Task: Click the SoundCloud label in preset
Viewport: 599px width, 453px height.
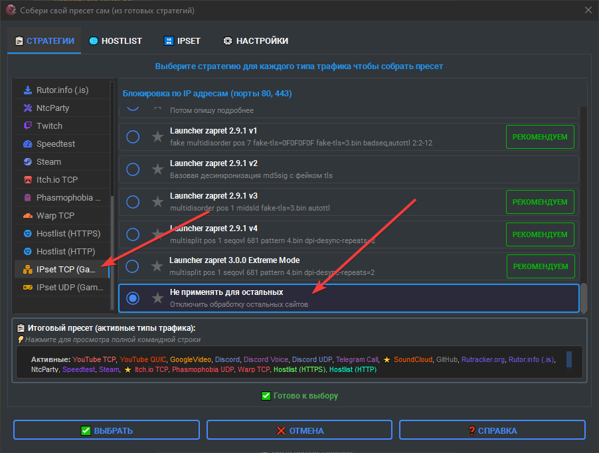Action: tap(413, 359)
